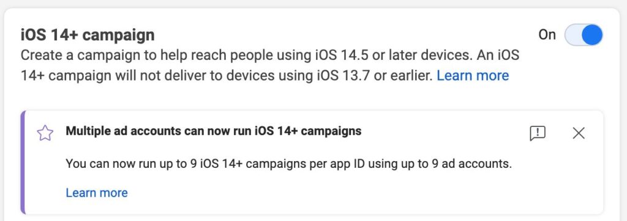Click the light track area of the switch
Image resolution: width=627 pixels, height=221 pixels.
[x=573, y=35]
